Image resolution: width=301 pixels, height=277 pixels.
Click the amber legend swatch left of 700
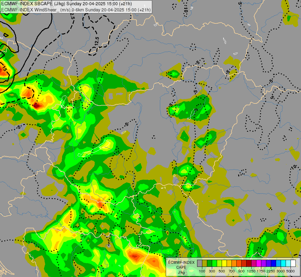(229, 263)
